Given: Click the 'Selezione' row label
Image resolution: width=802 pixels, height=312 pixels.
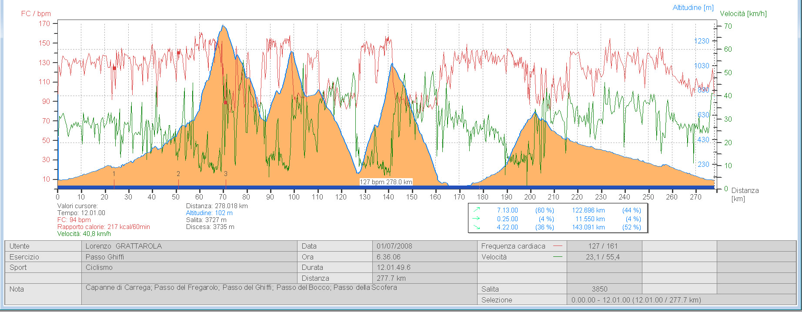Looking at the screenshot, I should [x=497, y=300].
